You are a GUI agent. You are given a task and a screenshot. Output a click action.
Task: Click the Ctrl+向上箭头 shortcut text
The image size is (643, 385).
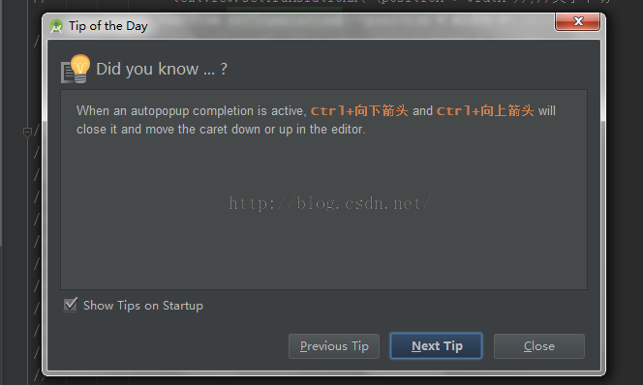point(485,110)
